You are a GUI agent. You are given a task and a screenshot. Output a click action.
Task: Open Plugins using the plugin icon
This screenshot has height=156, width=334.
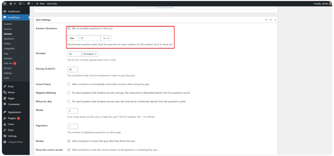pos(5,118)
